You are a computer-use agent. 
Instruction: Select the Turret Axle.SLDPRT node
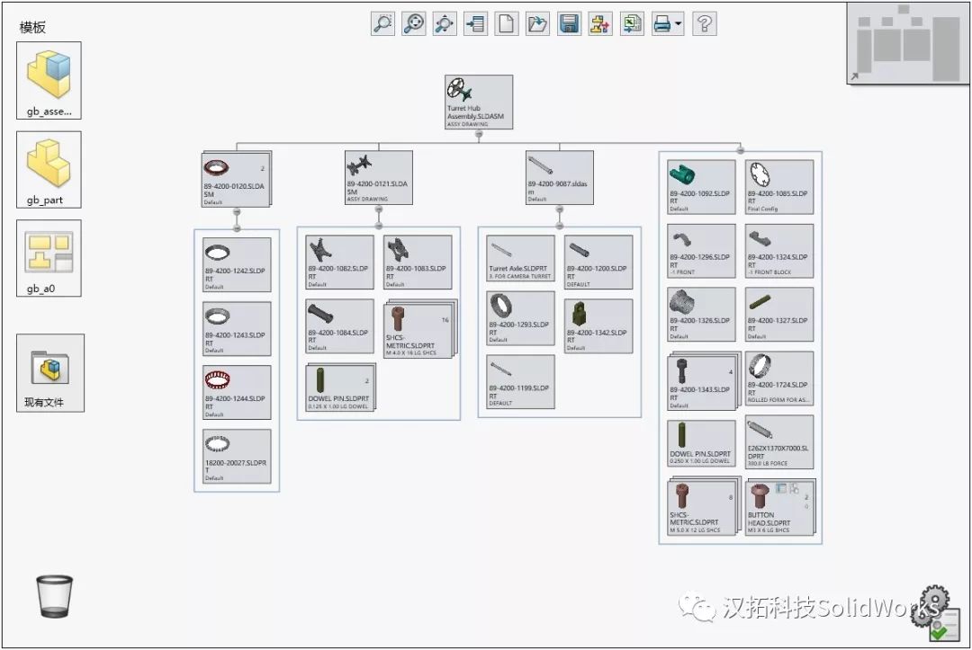click(x=521, y=259)
